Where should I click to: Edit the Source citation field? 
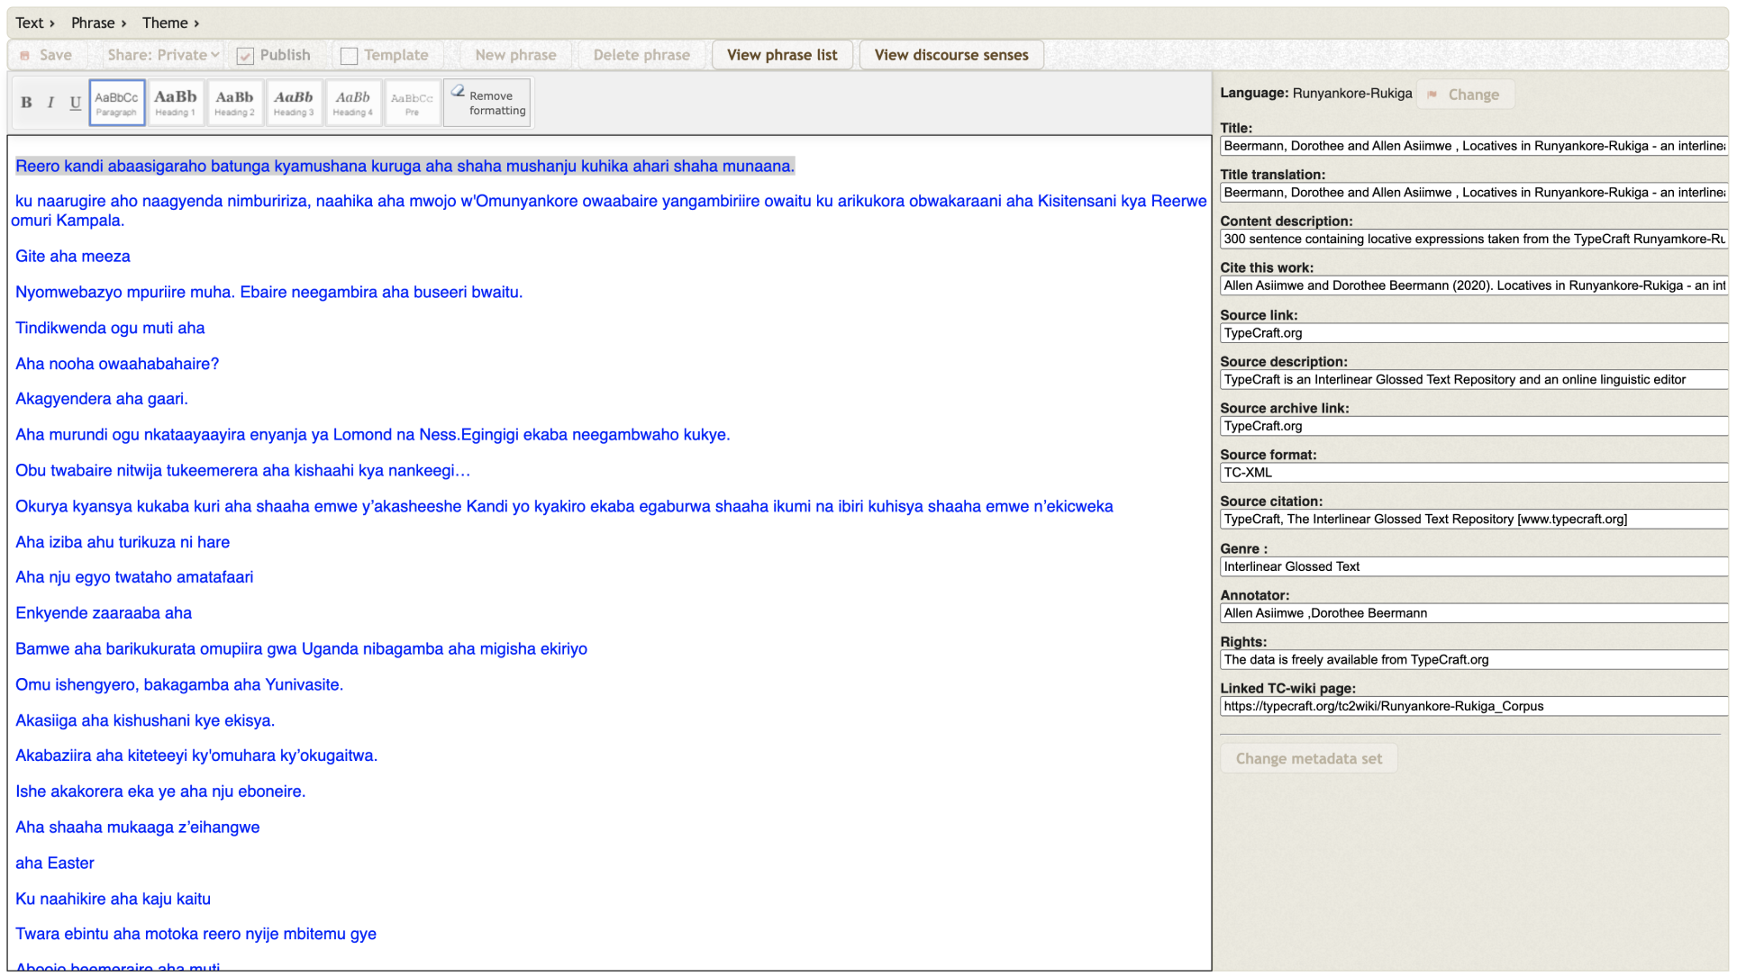1474,520
